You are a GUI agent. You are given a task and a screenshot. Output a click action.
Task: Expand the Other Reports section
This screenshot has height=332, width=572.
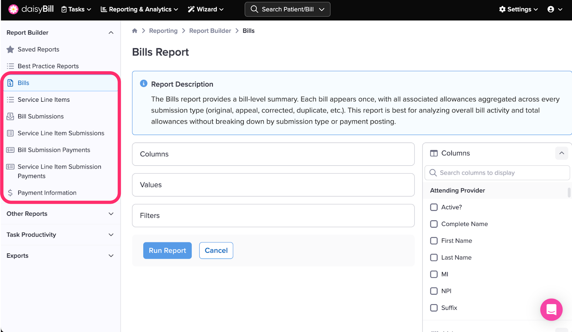tap(111, 214)
